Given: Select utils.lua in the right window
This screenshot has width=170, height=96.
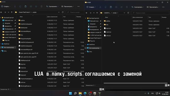Looking at the screenshot, I should [108, 35].
